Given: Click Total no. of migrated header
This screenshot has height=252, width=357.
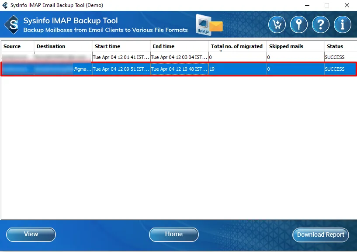Looking at the screenshot, I should 237,46.
